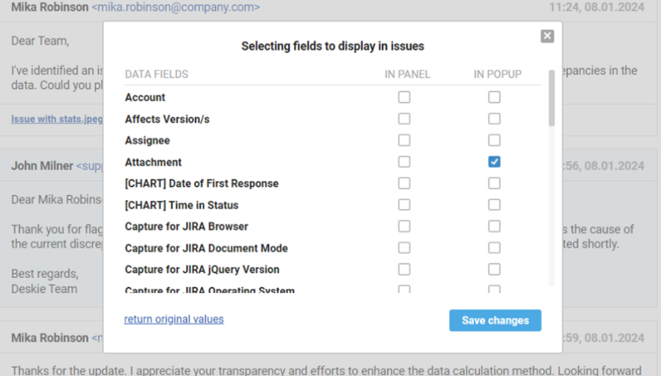This screenshot has height=376, width=661.
Task: Check Capture for JIRA Browser in panel
Action: [x=404, y=226]
